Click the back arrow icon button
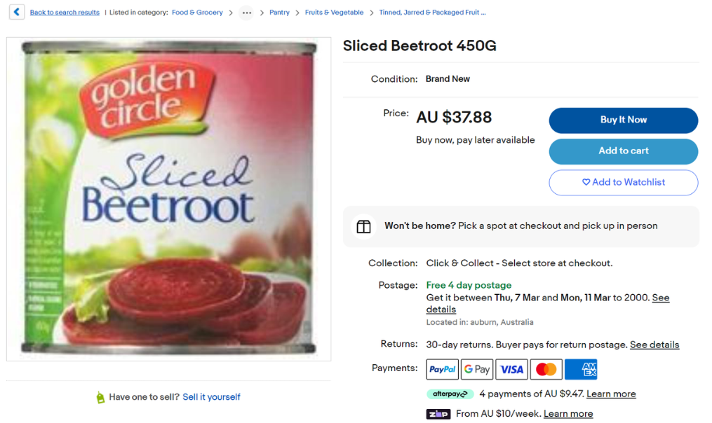This screenshot has width=712, height=423. [17, 12]
